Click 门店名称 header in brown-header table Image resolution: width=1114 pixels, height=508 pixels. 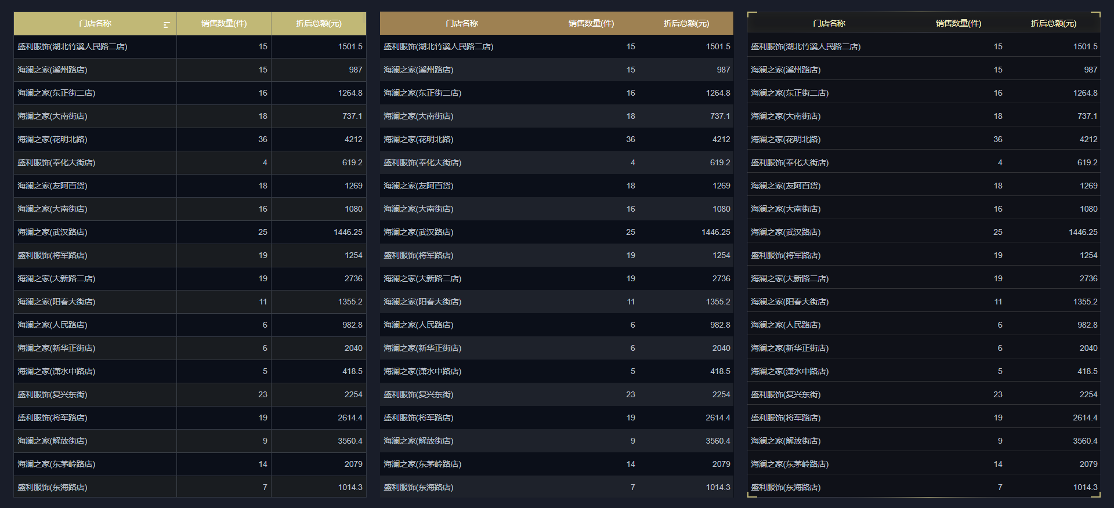point(462,23)
